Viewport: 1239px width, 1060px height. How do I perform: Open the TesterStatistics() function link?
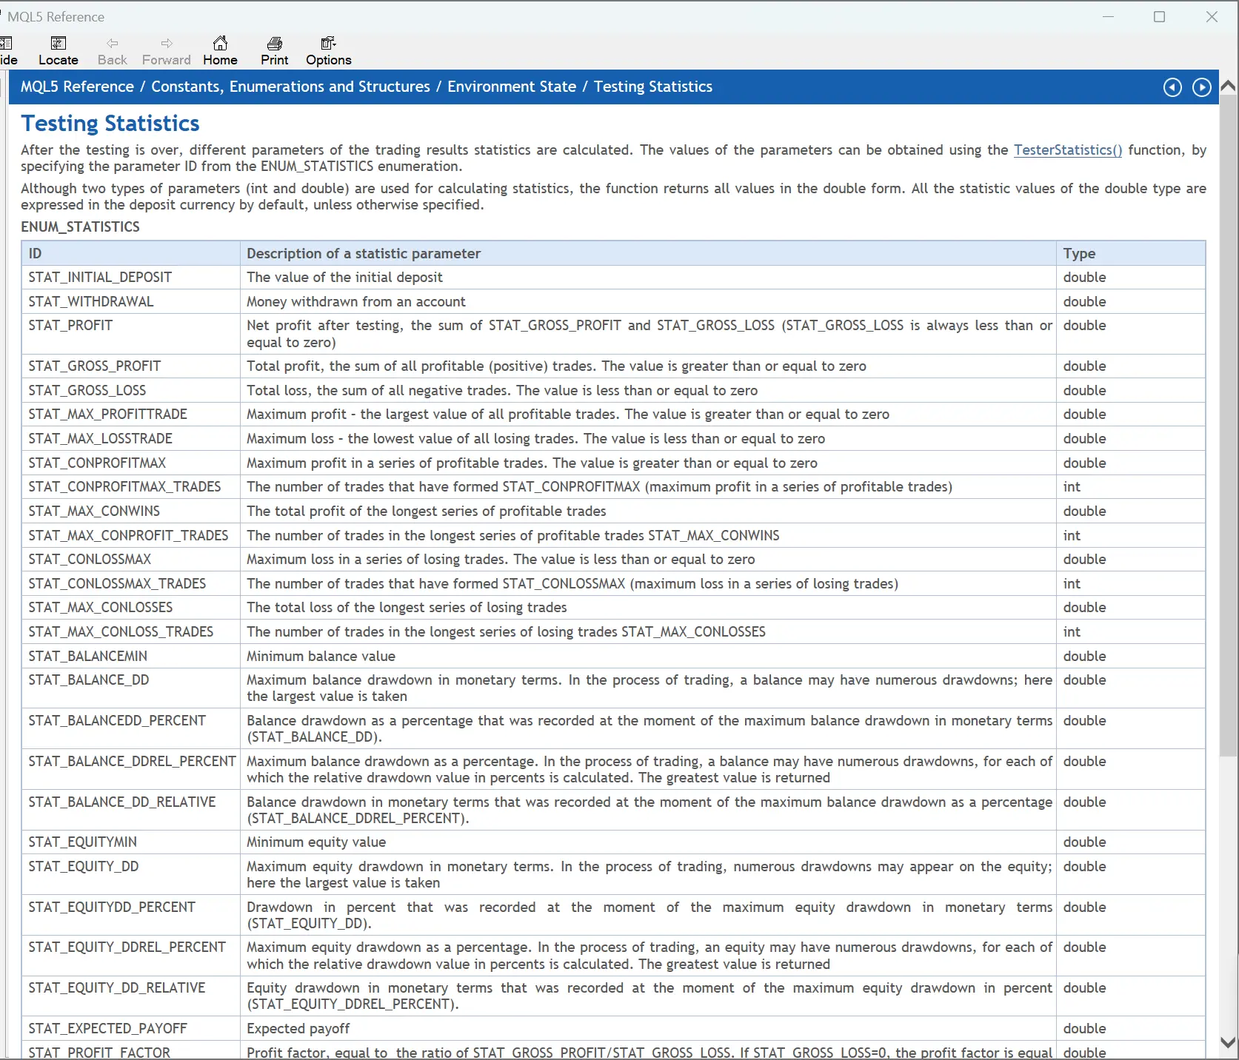(x=1067, y=150)
